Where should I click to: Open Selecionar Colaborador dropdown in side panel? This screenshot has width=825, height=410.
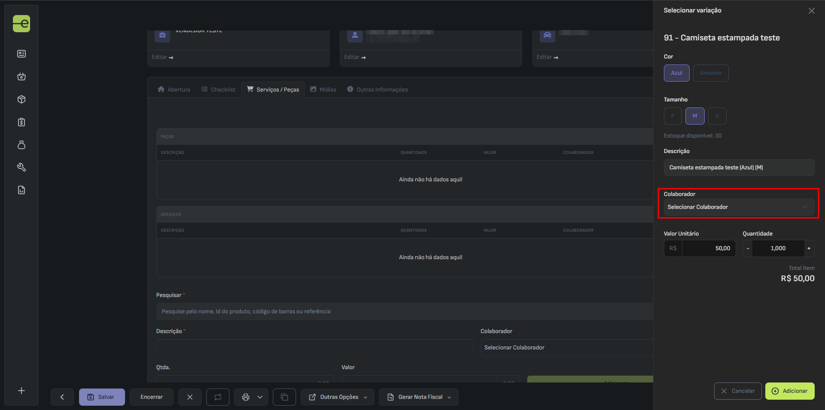coord(738,207)
